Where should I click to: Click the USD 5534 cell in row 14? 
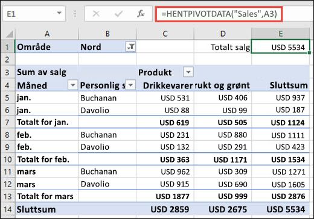280,209
